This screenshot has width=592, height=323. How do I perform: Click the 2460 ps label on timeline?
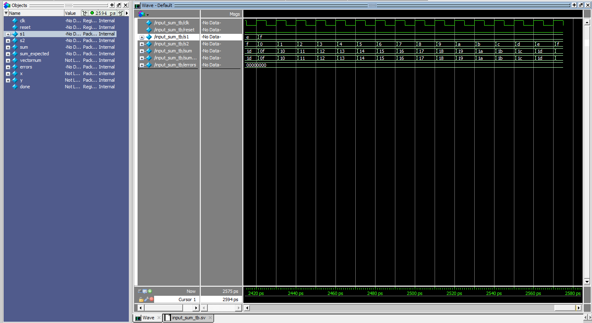335,293
